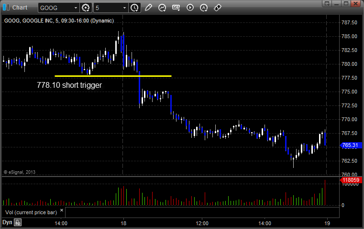This screenshot has height=229, width=364.
Task: Click the 772.50 price axis label
Action: pyautogui.click(x=349, y=105)
